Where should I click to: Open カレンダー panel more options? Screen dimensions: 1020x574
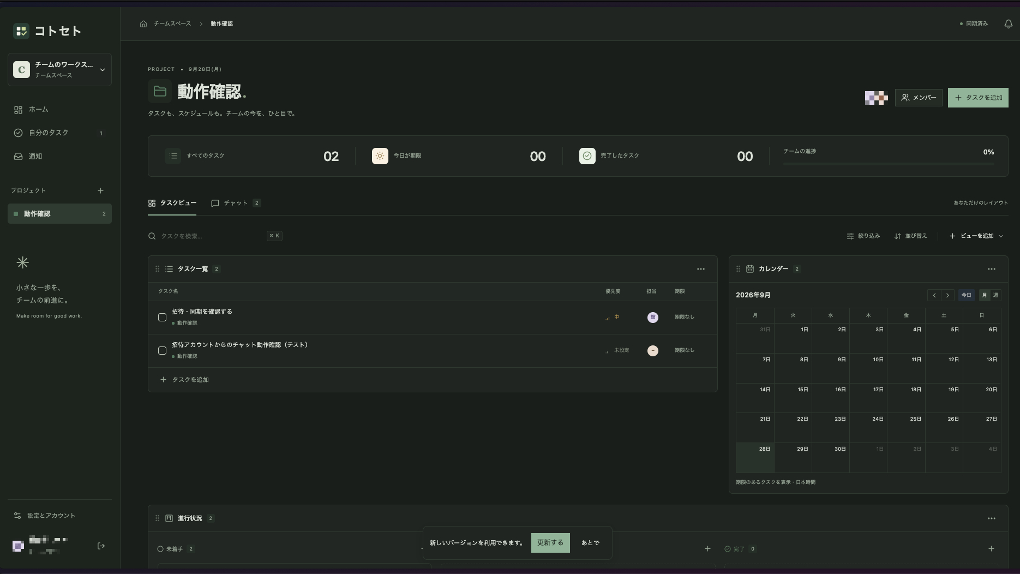point(992,269)
